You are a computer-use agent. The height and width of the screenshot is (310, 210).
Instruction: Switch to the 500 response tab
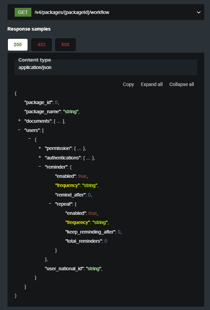[x=65, y=45]
